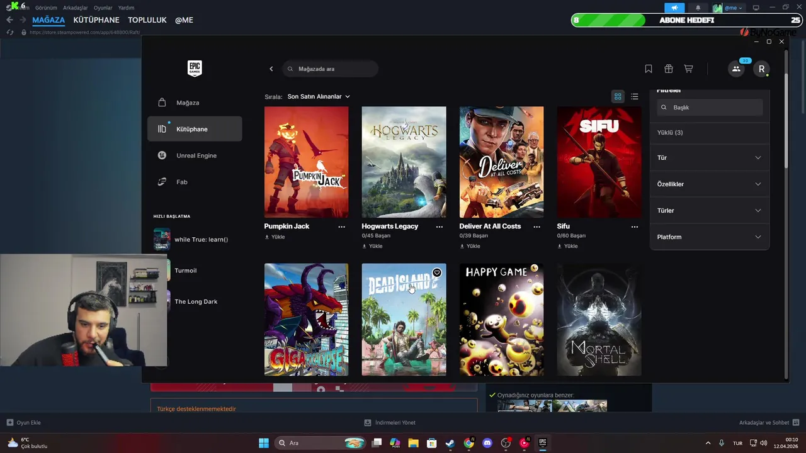This screenshot has width=806, height=453.
Task: Click Yüklü (3) installed filter
Action: click(670, 133)
